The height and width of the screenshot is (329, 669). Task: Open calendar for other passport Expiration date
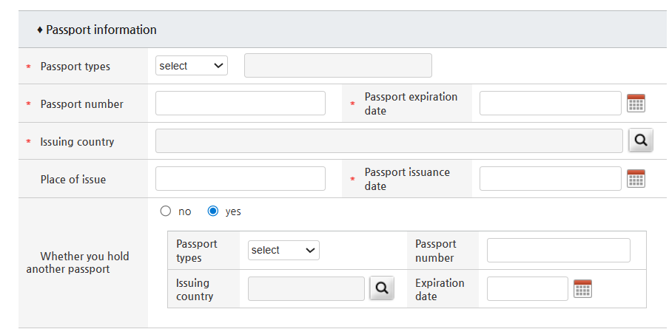click(x=583, y=288)
